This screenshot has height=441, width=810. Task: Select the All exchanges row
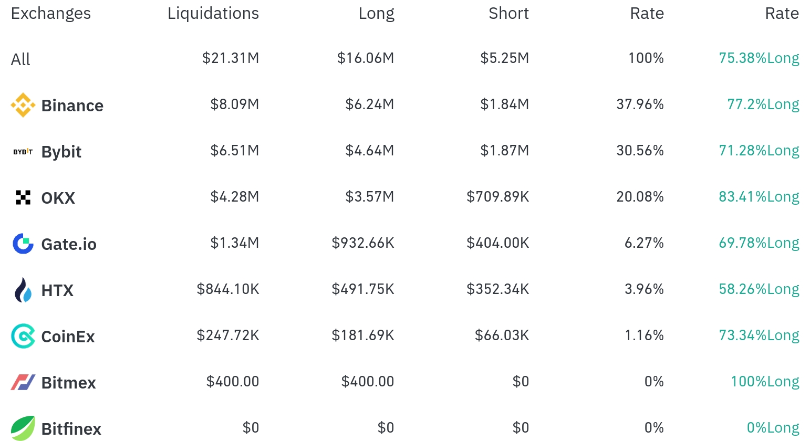(405, 58)
